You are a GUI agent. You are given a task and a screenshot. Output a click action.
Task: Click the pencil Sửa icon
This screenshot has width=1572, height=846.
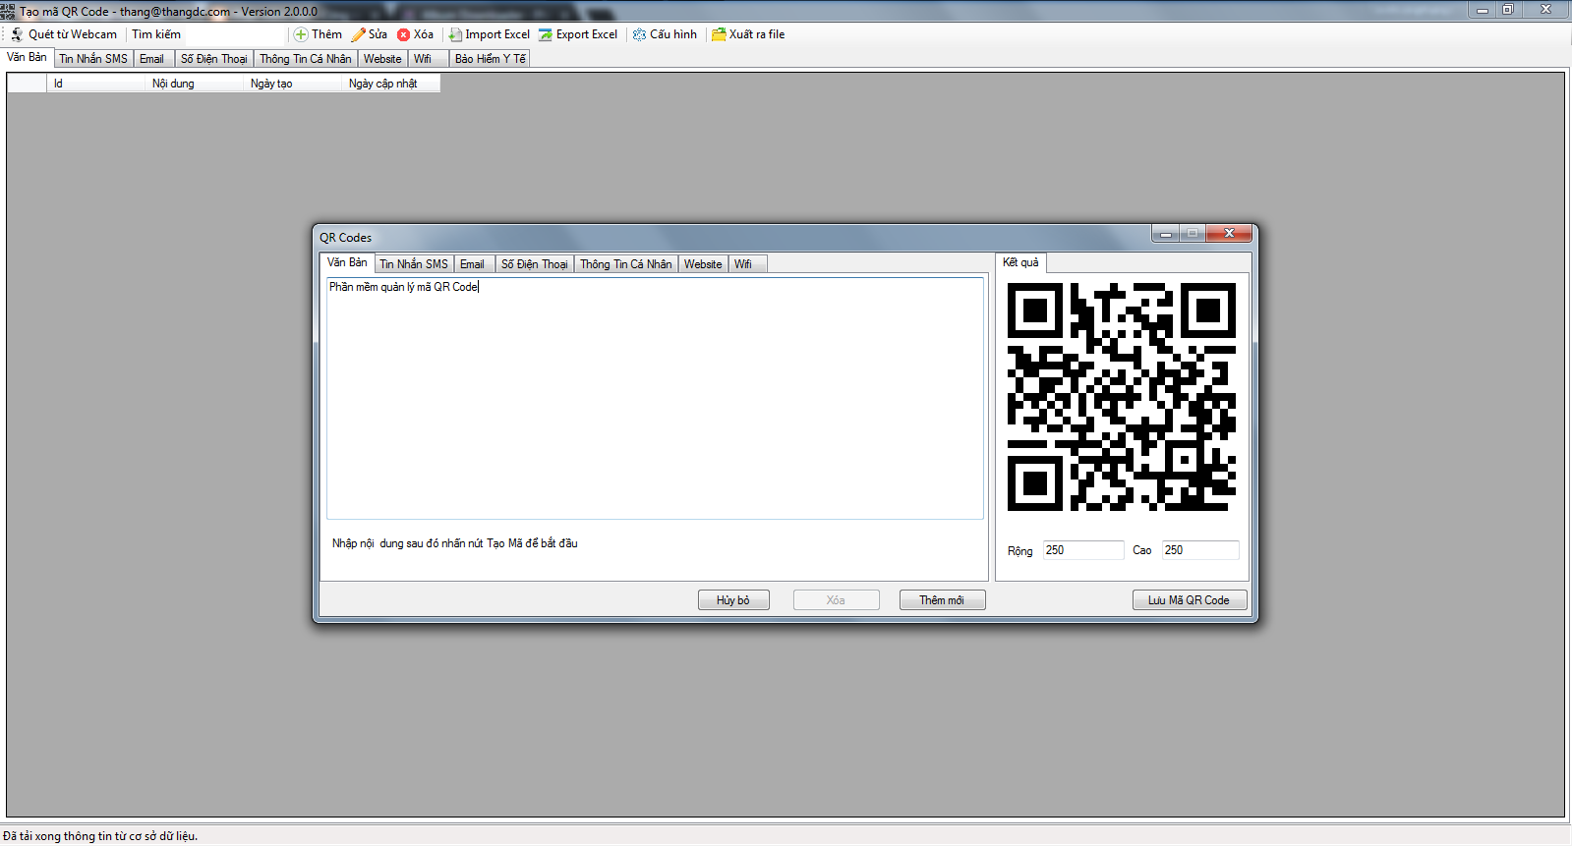[x=359, y=34]
